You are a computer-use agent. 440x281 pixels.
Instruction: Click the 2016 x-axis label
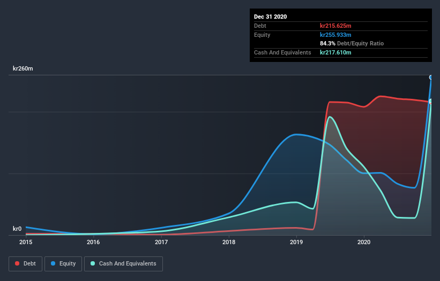tap(93, 242)
